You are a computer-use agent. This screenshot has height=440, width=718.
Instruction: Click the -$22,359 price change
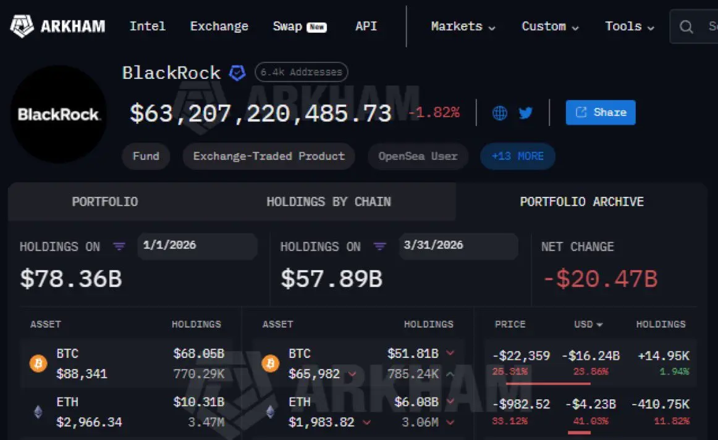[x=521, y=356]
